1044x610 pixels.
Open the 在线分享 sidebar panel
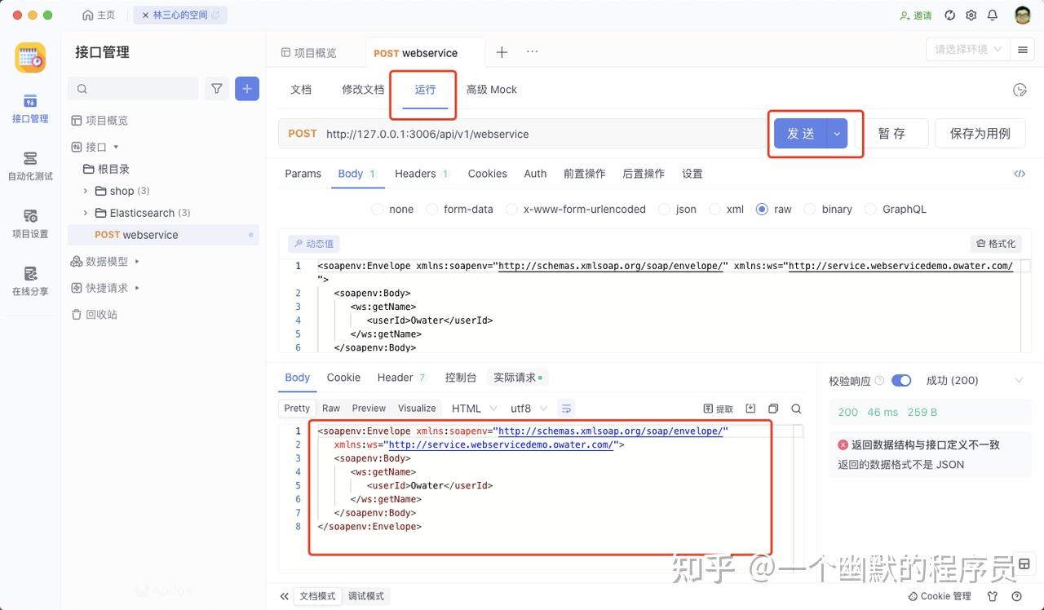coord(29,283)
